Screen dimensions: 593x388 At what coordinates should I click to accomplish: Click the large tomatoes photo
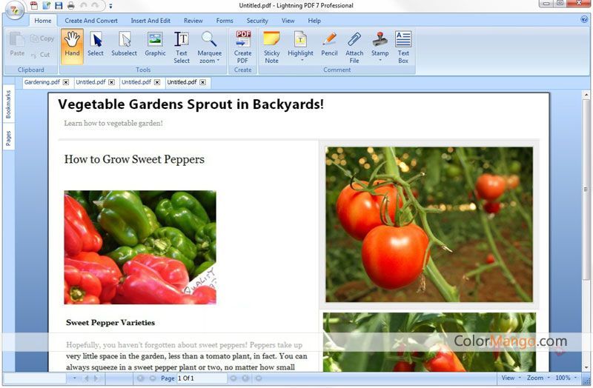pyautogui.click(x=429, y=224)
